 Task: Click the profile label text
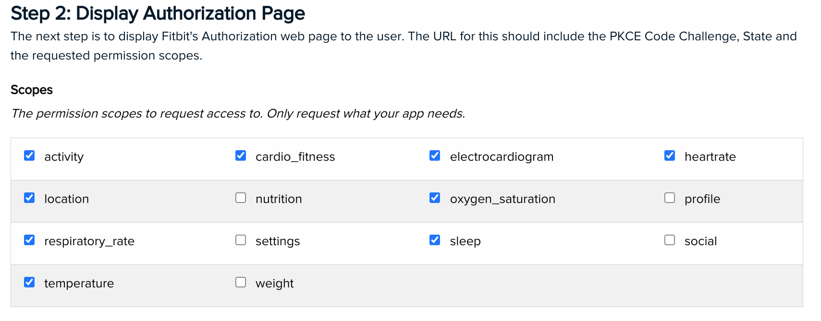click(702, 199)
